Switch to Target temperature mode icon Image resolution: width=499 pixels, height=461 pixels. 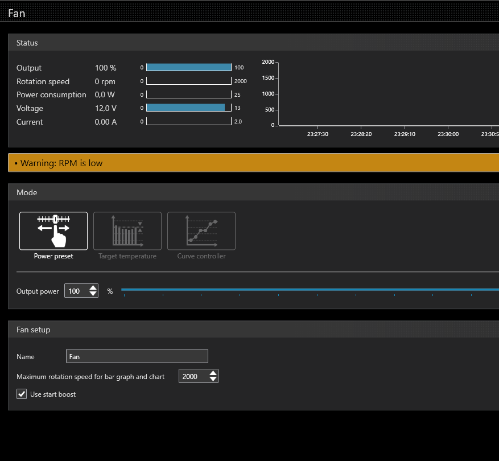tap(127, 231)
